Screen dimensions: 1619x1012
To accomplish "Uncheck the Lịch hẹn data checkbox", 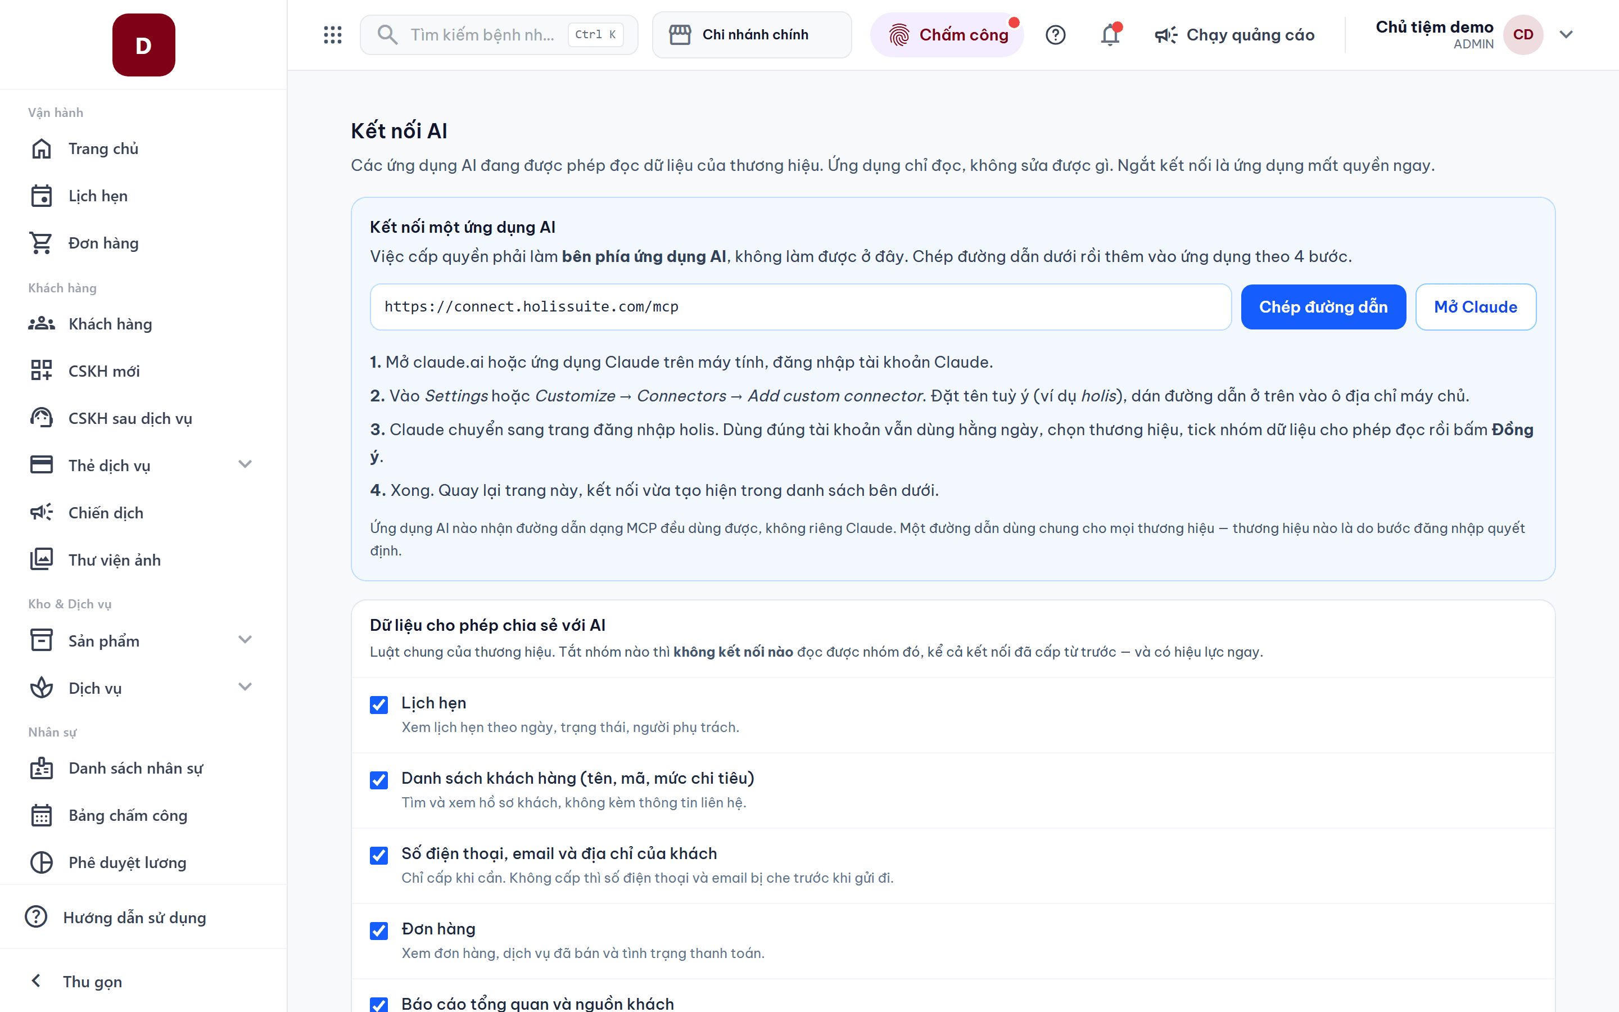I will pos(379,704).
